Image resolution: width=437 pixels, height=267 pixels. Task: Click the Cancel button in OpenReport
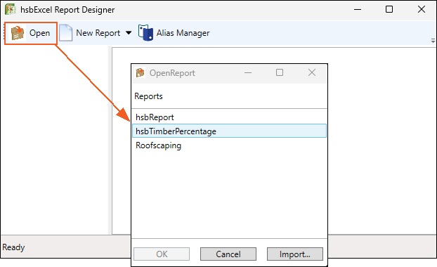click(228, 254)
